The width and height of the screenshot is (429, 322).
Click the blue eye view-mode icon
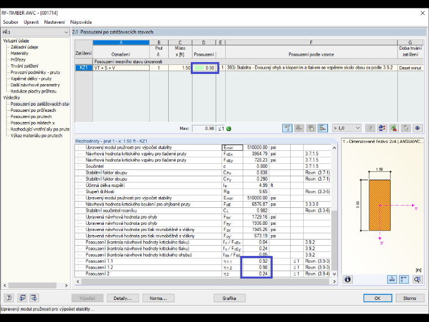(x=417, y=128)
